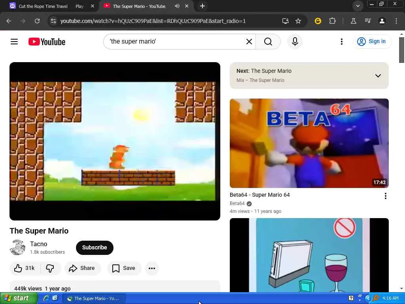Image resolution: width=405 pixels, height=304 pixels.
Task: Open Chrome three-dot menu
Action: [396, 21]
